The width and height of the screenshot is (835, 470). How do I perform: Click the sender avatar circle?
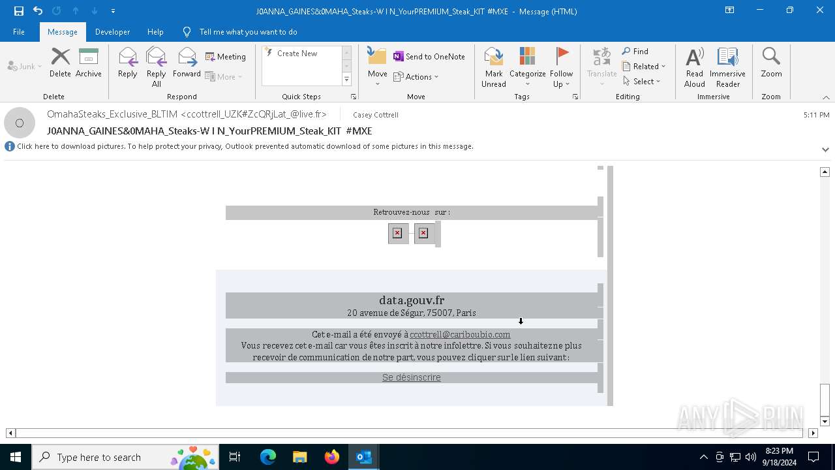coord(20,123)
